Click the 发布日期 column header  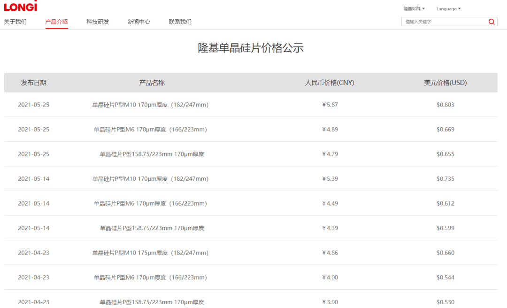[33, 83]
